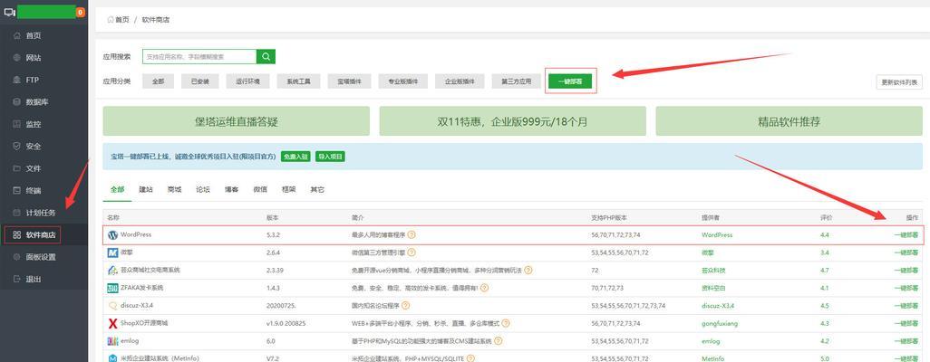Switch to the 微信 tab
Viewport: 930px width, 362px height.
pos(260,189)
